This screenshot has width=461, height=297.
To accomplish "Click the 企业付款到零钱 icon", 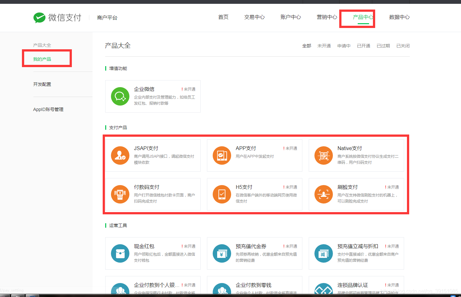I will (x=222, y=289).
